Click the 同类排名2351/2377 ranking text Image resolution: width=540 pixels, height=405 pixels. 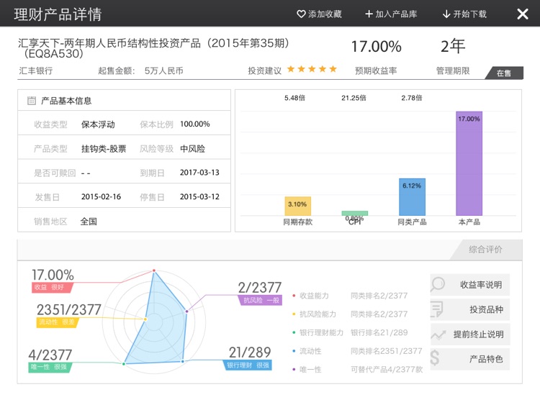pos(386,351)
